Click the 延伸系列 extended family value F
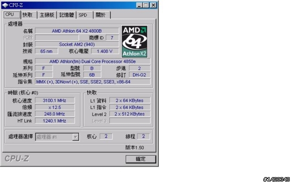 pyautogui.click(x=44, y=75)
